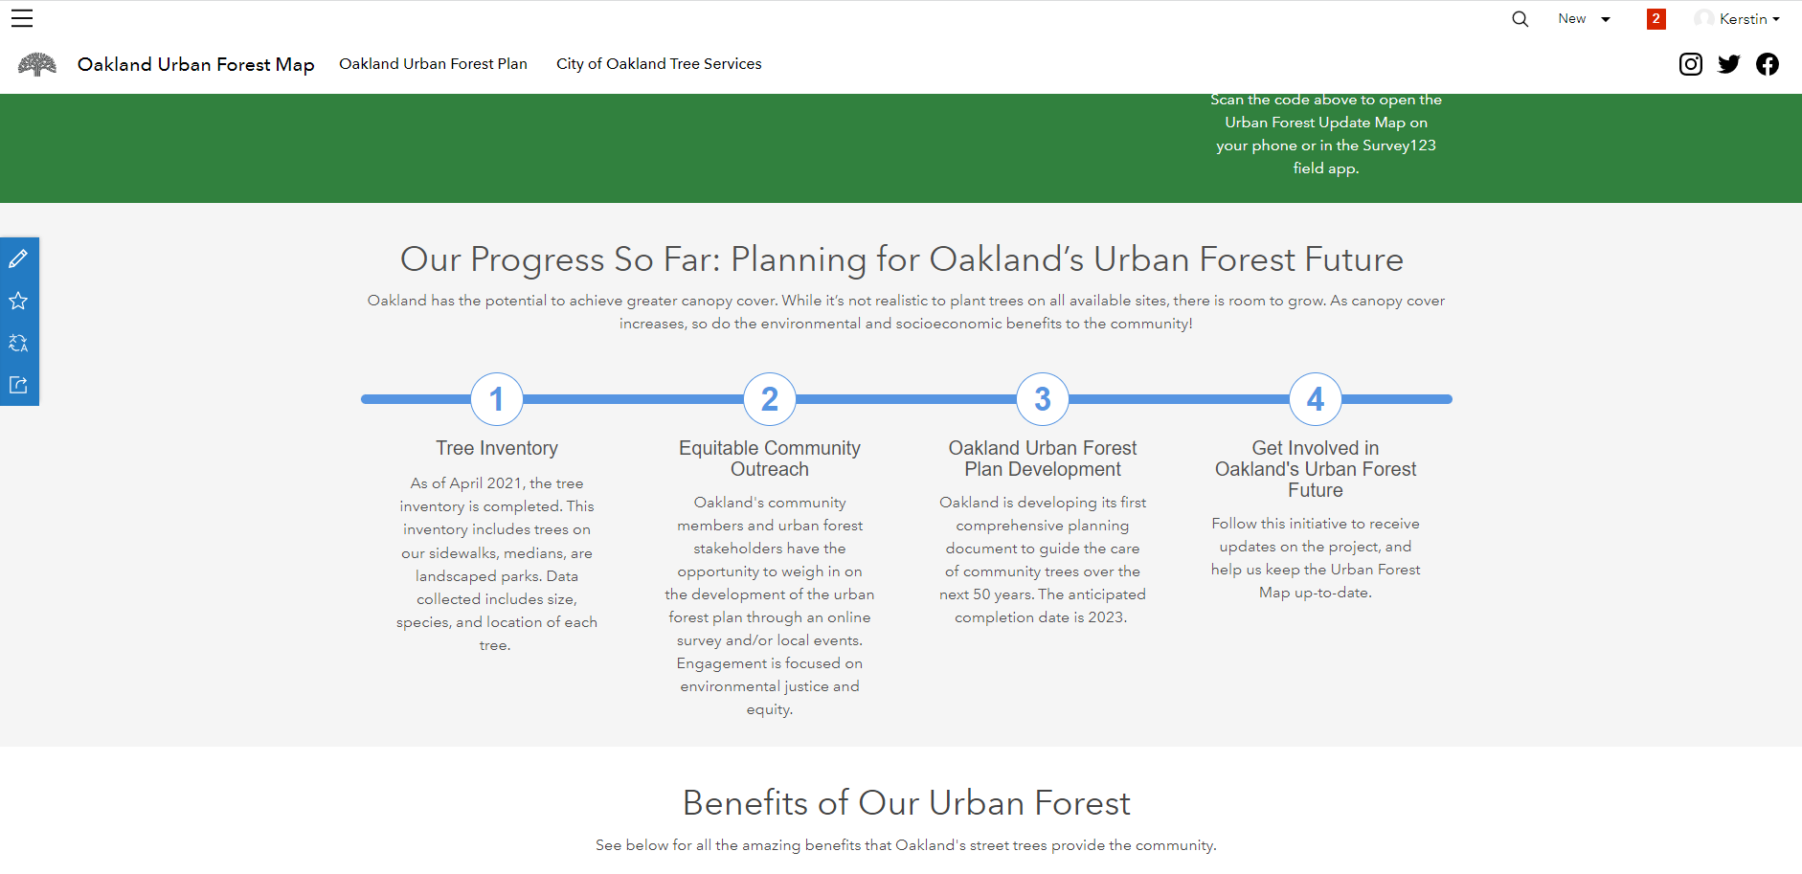
Task: Open the New dropdown
Action: [x=1584, y=19]
